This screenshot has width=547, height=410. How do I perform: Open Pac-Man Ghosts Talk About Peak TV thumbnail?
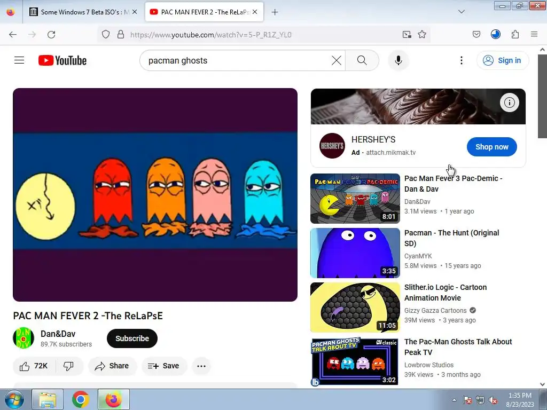(x=355, y=361)
